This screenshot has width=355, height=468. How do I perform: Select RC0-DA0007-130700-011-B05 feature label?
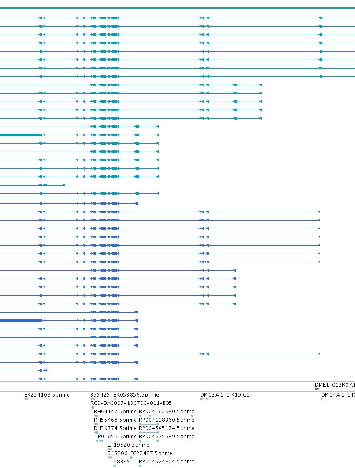[x=131, y=403]
